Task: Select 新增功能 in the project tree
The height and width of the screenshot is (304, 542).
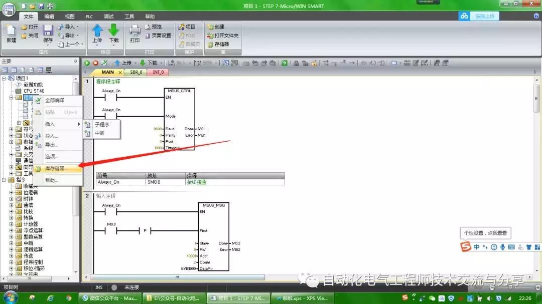Action: click(33, 85)
